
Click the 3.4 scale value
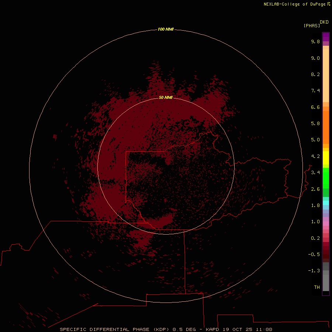[x=315, y=173]
